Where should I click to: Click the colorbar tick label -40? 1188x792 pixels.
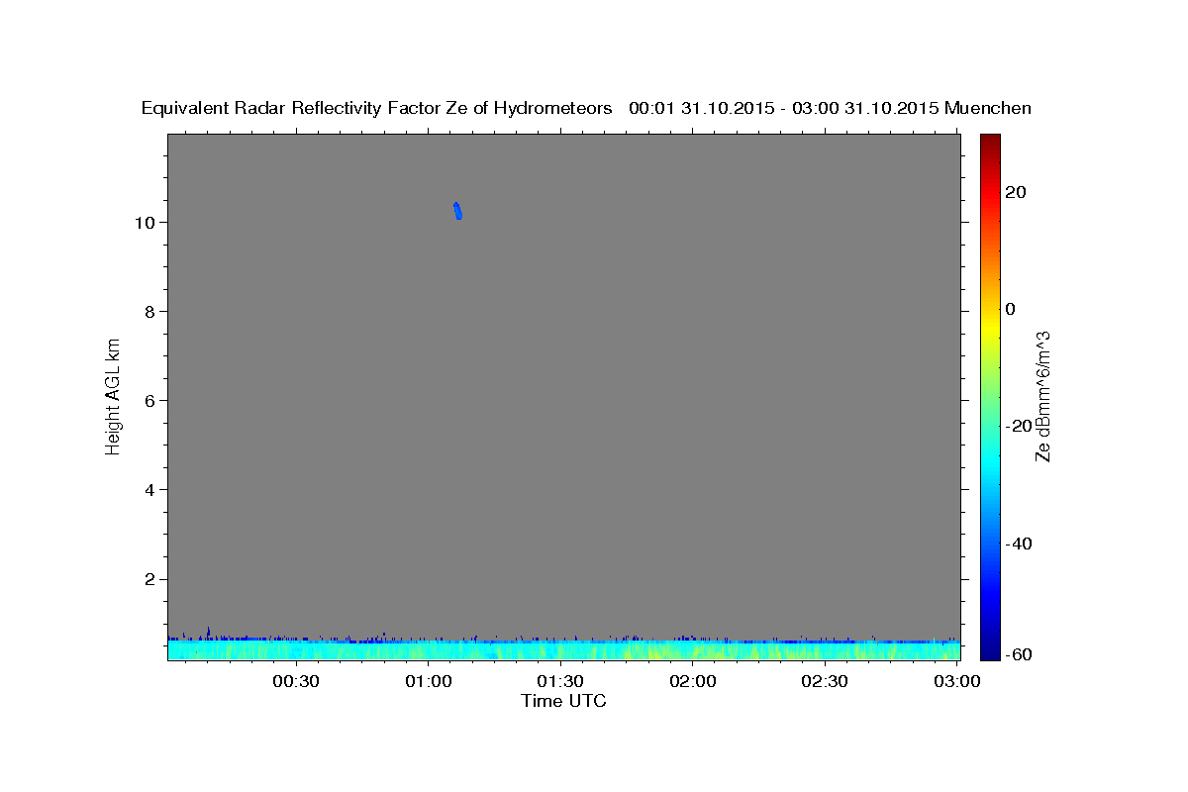pos(1018,543)
